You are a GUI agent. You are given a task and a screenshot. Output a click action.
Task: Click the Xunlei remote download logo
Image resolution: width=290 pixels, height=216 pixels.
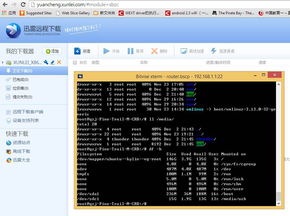coord(33,31)
